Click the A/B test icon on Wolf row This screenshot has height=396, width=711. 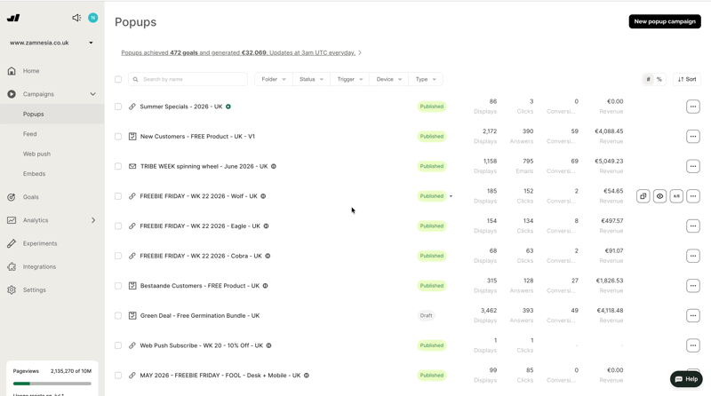point(676,196)
